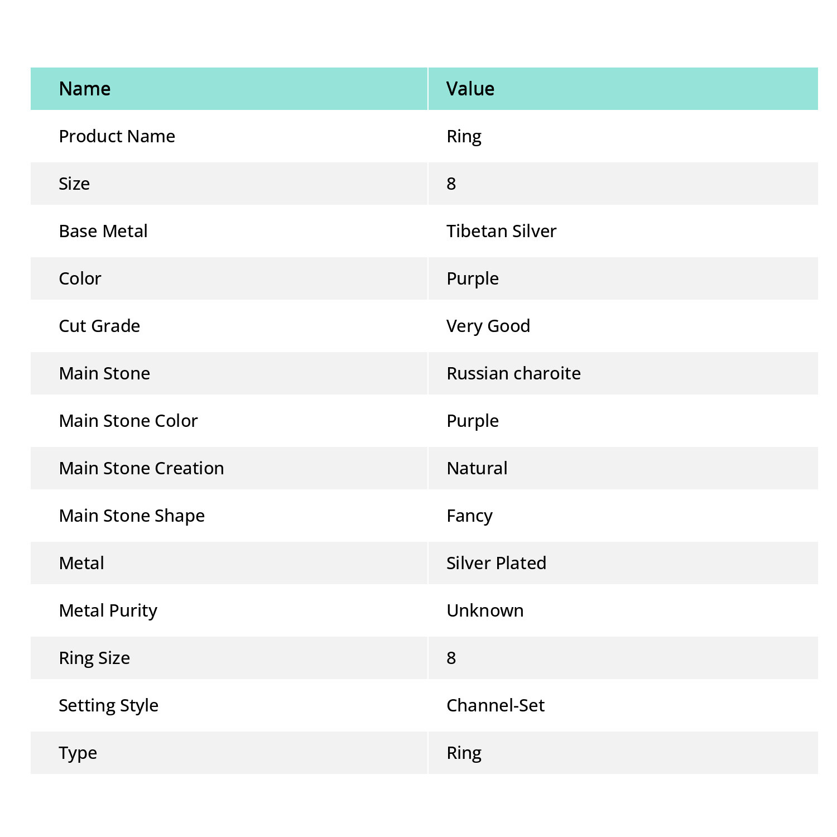The height and width of the screenshot is (837, 837).
Task: Select the Metal Purity label
Action: (108, 610)
